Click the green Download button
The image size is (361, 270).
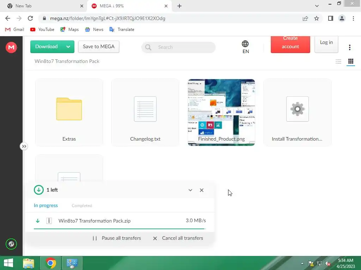click(46, 47)
